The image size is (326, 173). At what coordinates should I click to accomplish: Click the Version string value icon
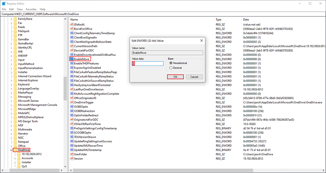[72, 159]
